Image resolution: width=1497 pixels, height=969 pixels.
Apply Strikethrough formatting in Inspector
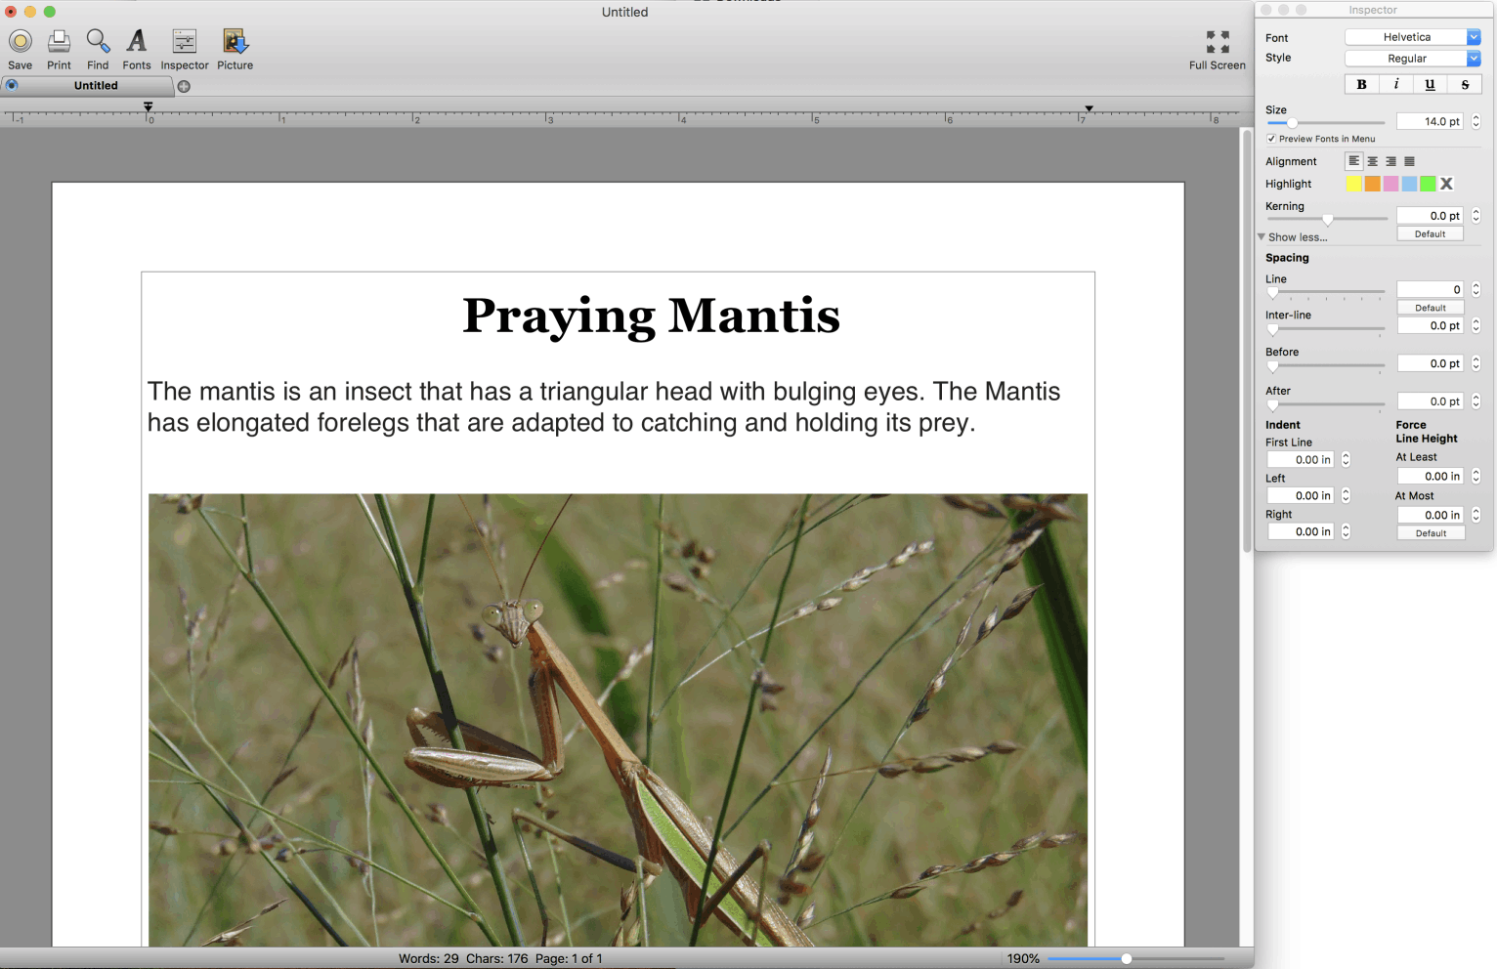pos(1465,84)
